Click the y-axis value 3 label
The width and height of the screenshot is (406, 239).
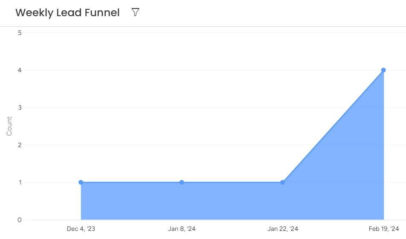click(20, 108)
